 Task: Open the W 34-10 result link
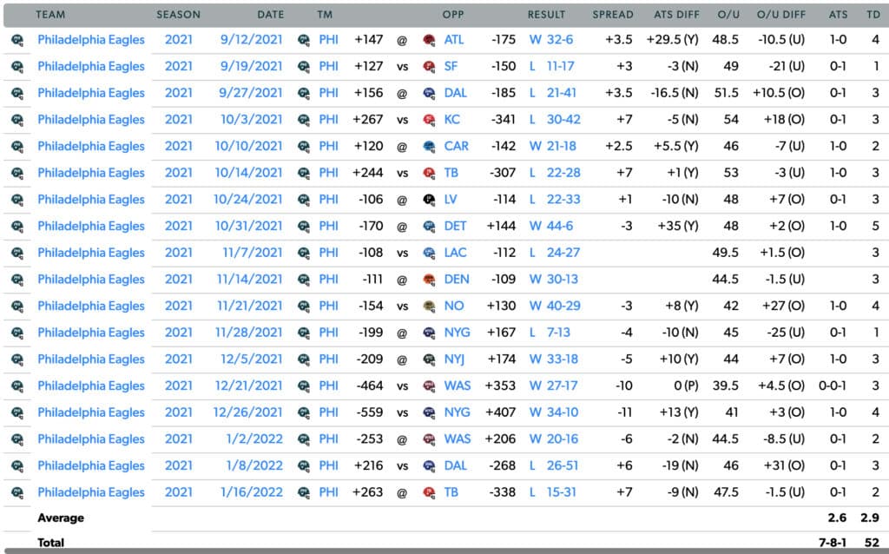(554, 412)
